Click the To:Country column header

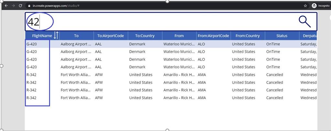145,35
